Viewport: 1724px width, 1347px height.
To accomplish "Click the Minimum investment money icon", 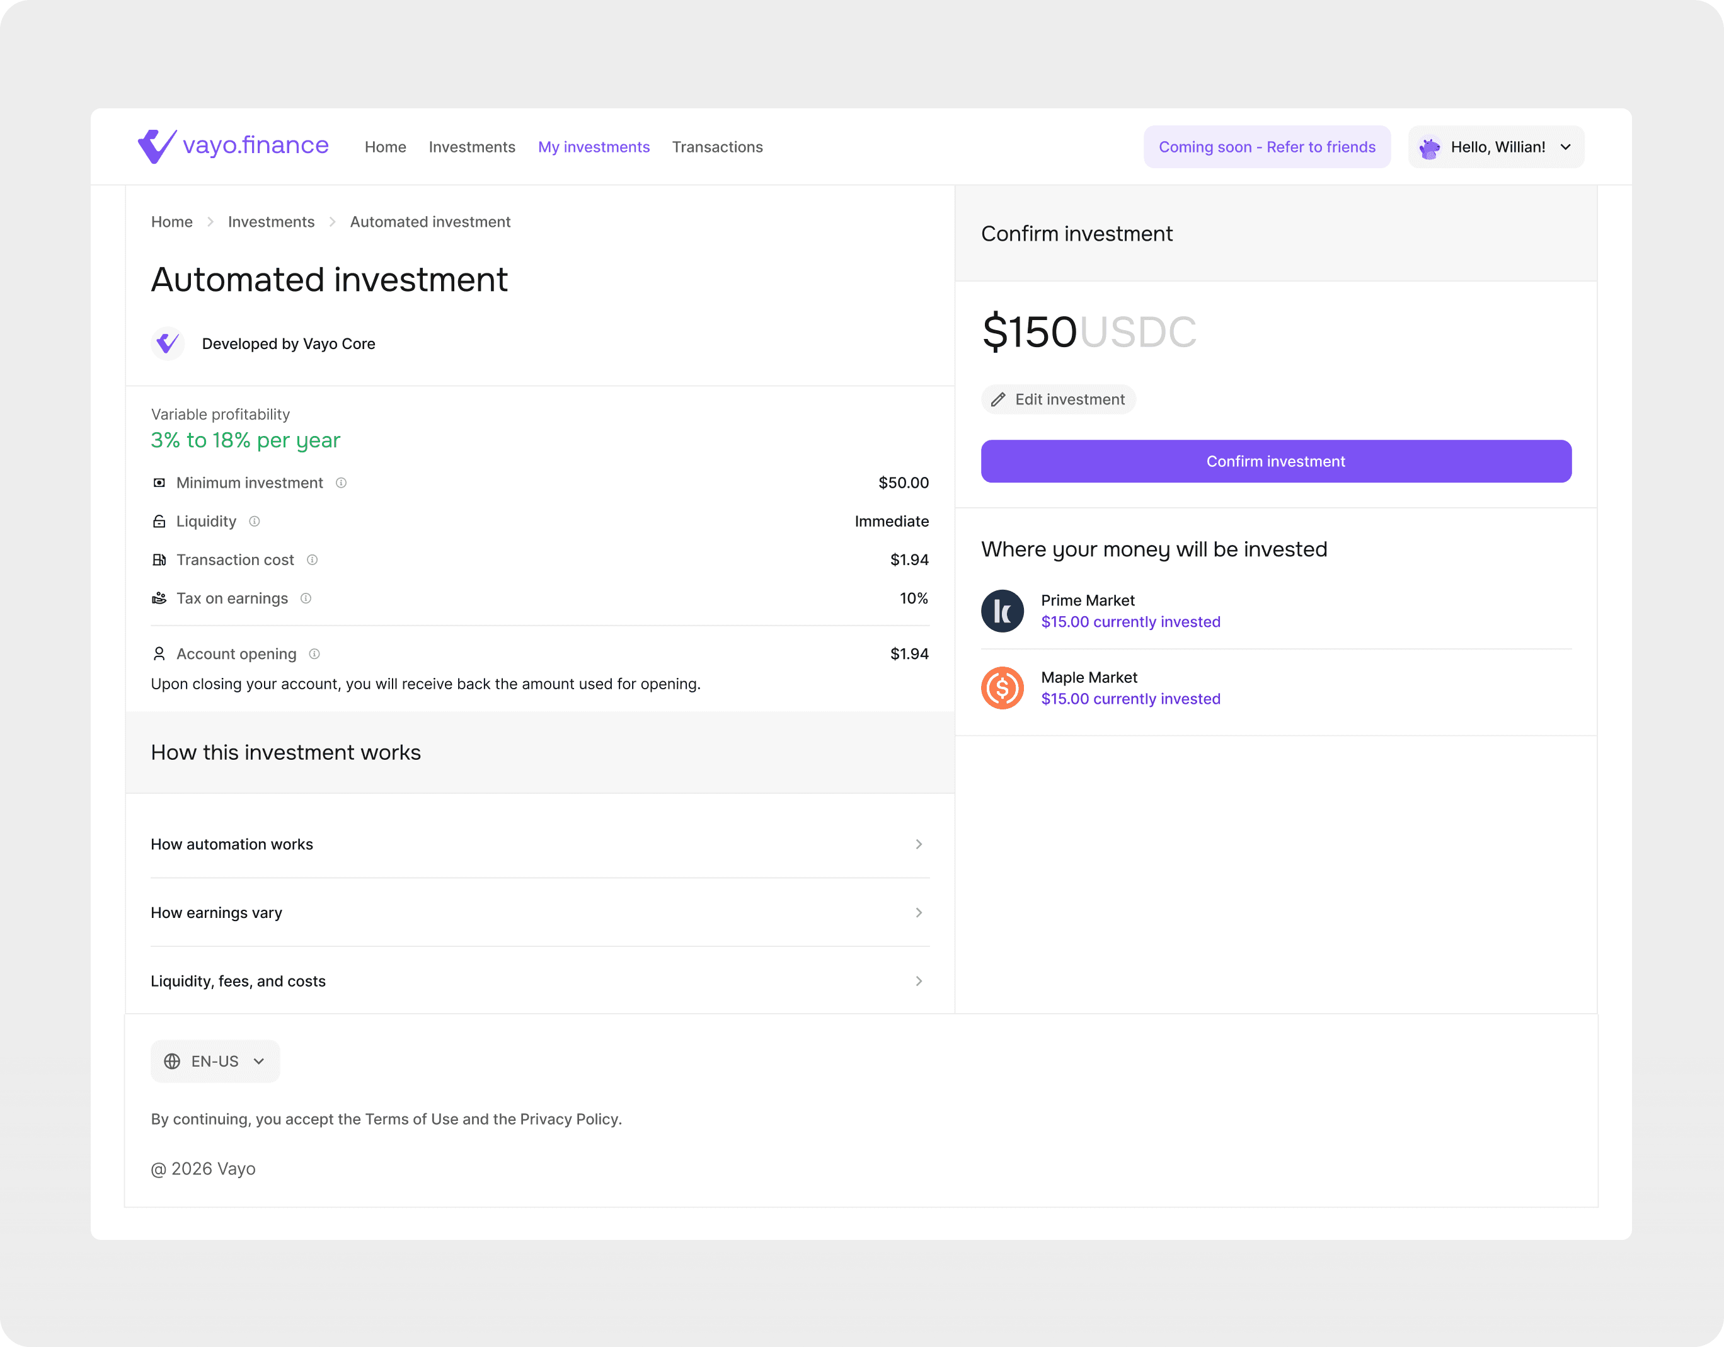I will pyautogui.click(x=159, y=483).
